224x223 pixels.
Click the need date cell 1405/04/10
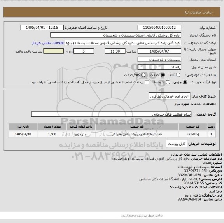23,134
